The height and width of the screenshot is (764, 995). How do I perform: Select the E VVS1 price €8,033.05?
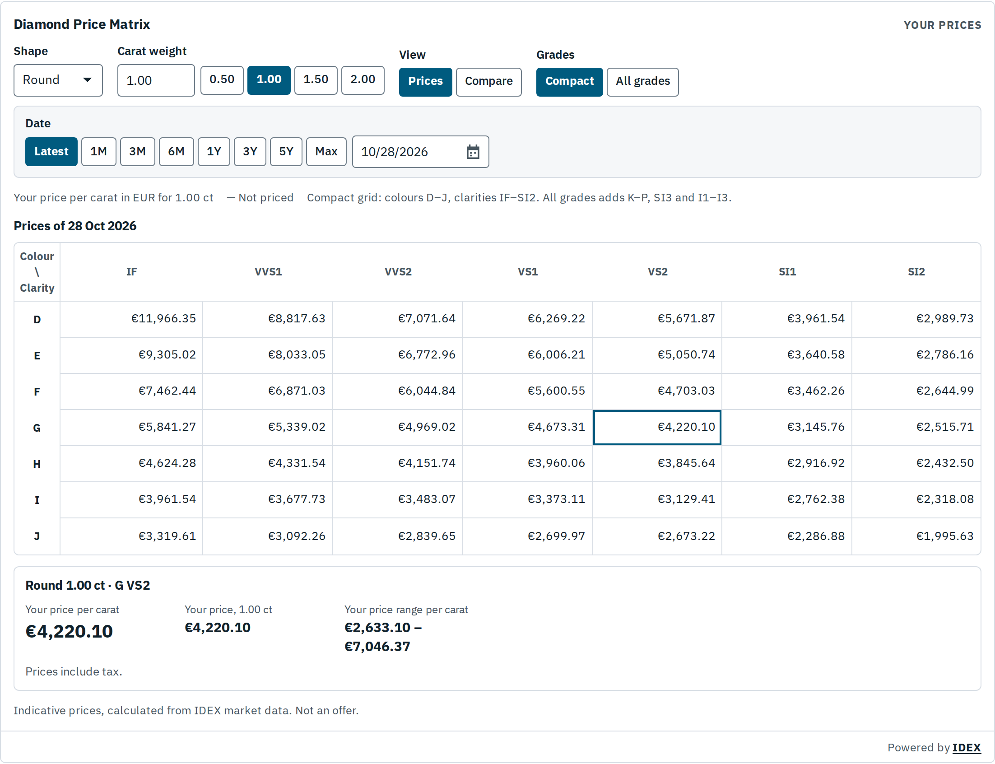tap(268, 355)
